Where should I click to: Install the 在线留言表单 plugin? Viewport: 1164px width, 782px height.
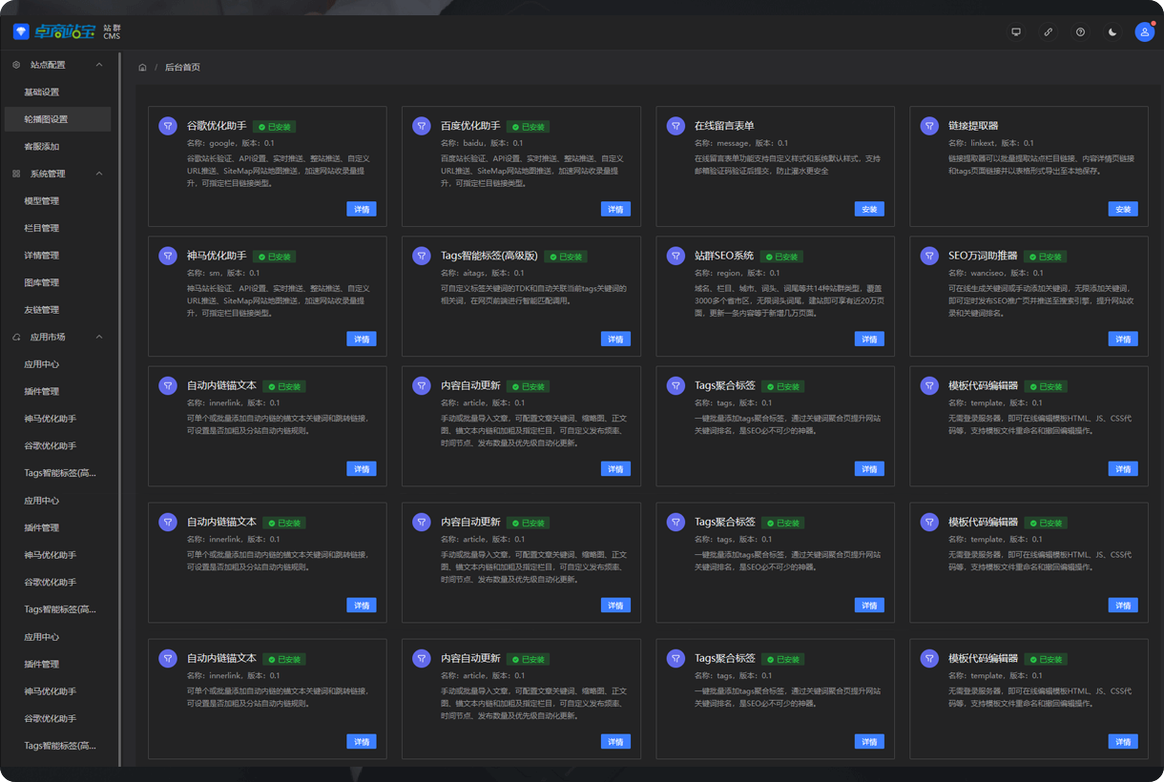(x=868, y=209)
